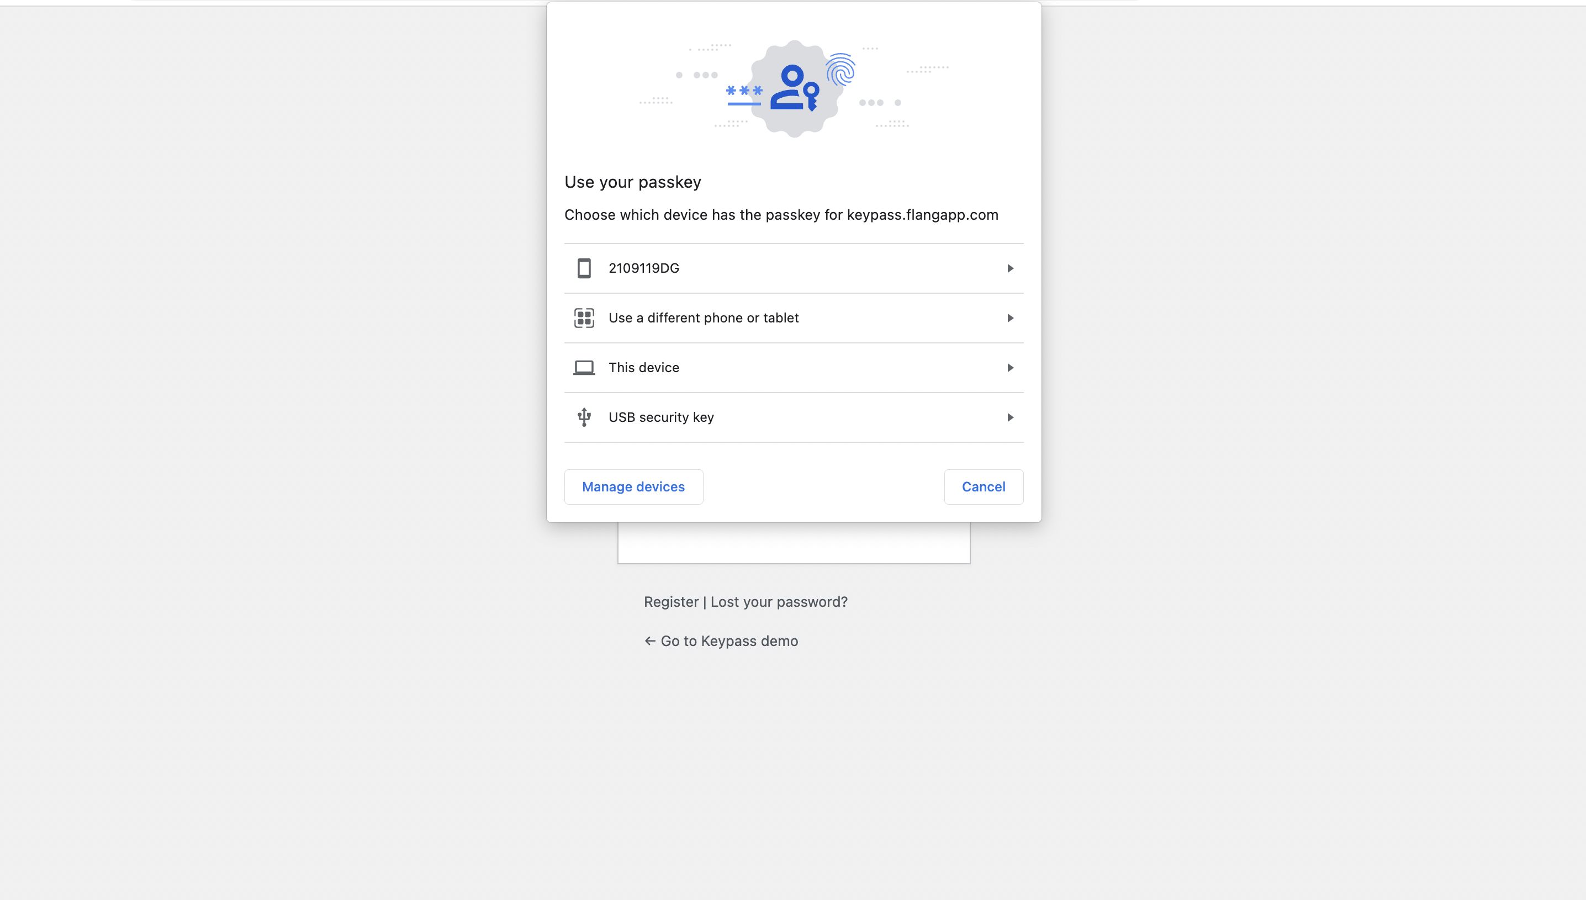Select the 2109119DG device option
This screenshot has height=900, width=1586.
point(643,268)
